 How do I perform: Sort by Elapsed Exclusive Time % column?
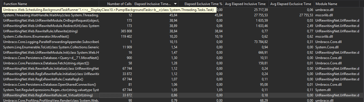click(x=201, y=4)
